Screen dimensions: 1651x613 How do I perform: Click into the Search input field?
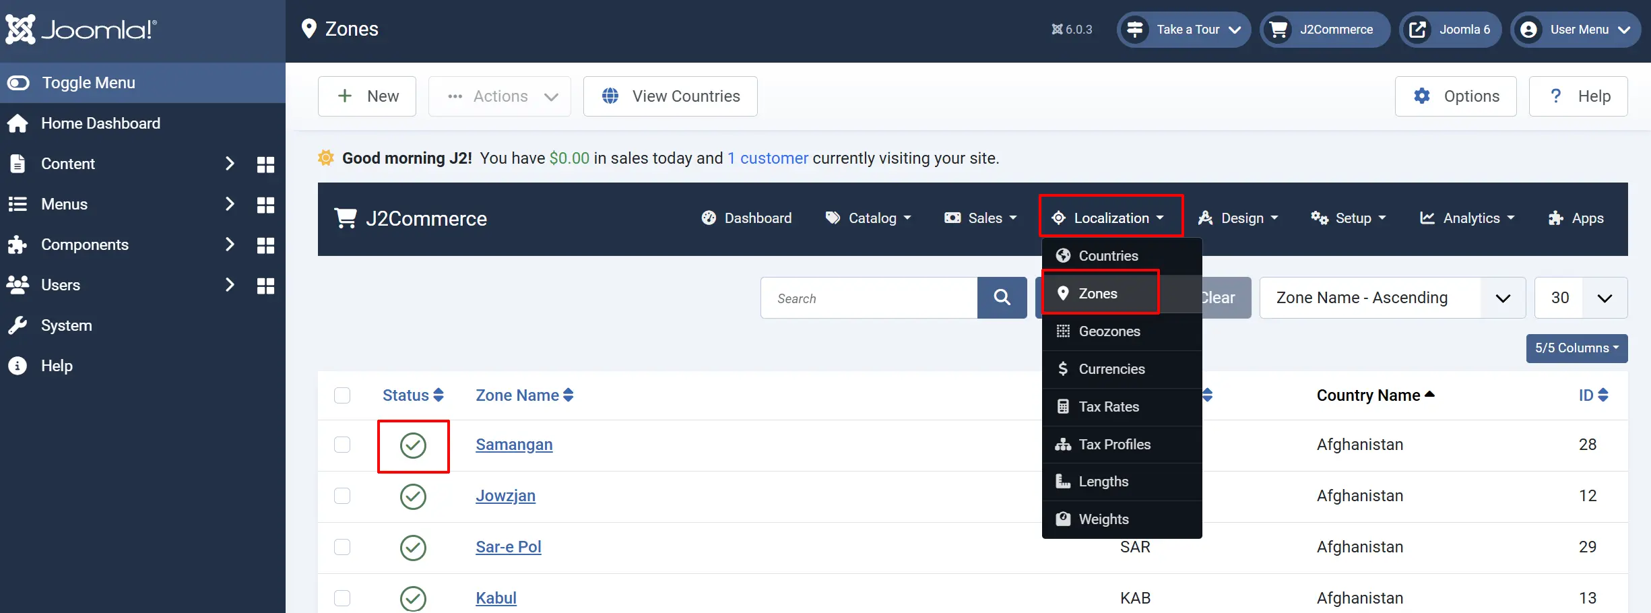tap(869, 298)
